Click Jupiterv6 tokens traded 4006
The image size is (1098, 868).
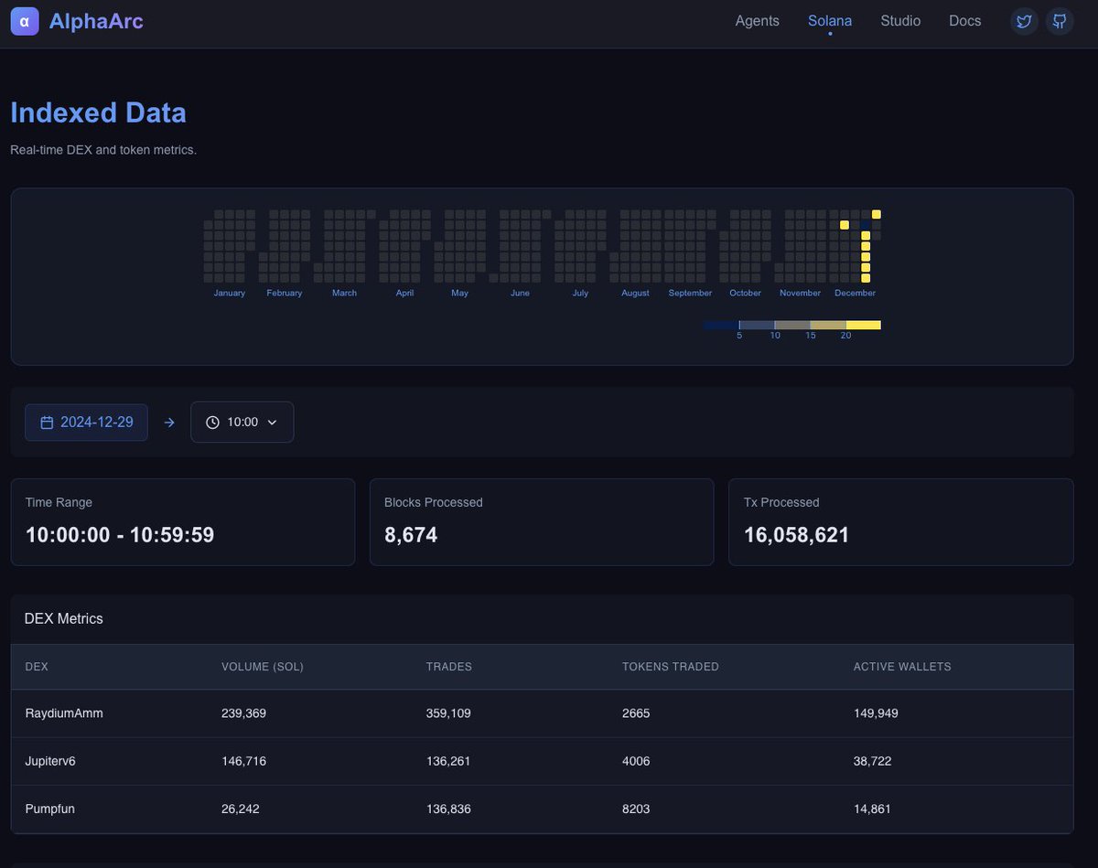[x=636, y=761]
